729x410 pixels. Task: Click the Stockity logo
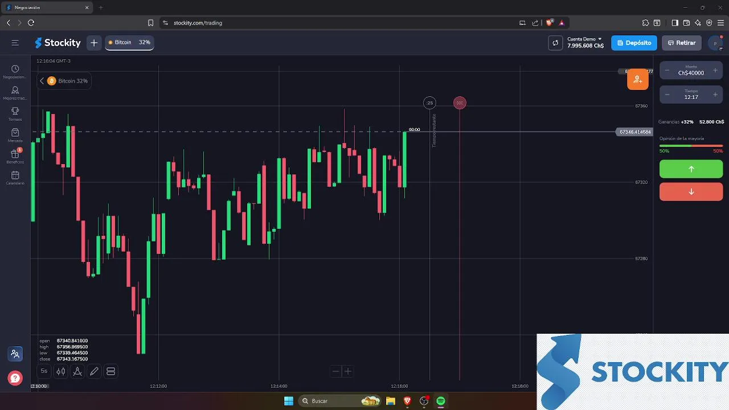(58, 43)
